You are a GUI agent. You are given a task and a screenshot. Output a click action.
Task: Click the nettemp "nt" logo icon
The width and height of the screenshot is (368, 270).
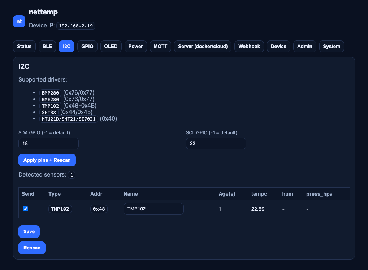[x=19, y=21]
